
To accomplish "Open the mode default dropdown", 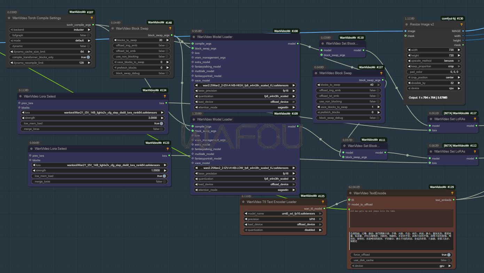I will pos(50,40).
